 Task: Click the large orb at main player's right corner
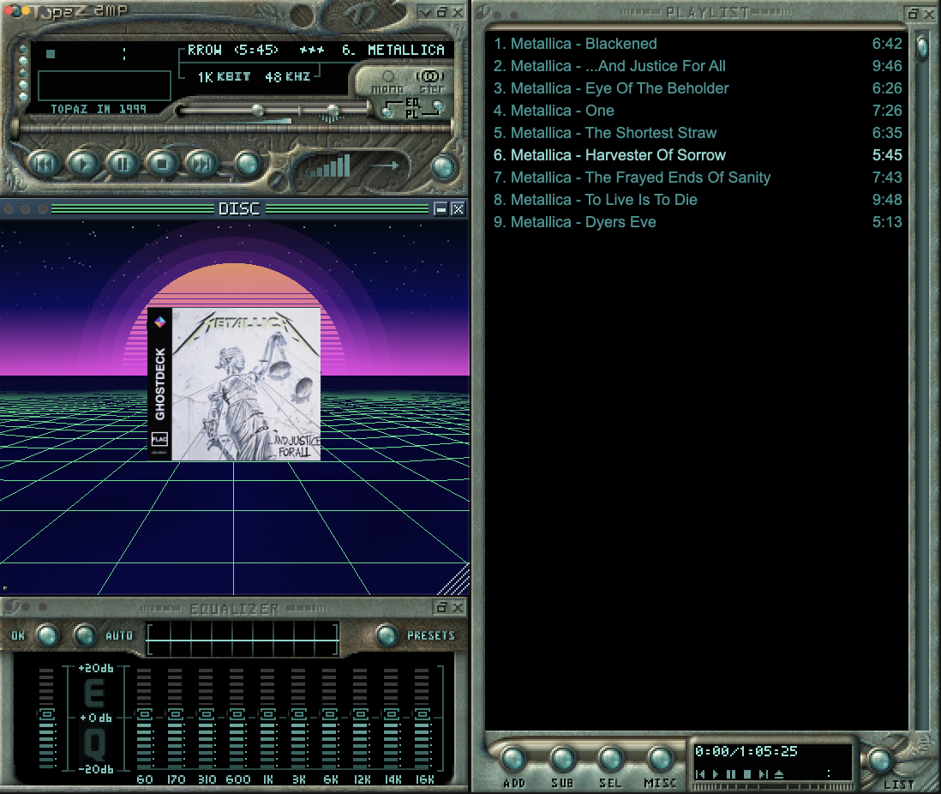pyautogui.click(x=443, y=167)
